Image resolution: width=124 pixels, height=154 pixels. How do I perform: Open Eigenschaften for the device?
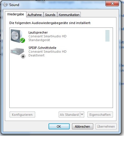click(100, 115)
